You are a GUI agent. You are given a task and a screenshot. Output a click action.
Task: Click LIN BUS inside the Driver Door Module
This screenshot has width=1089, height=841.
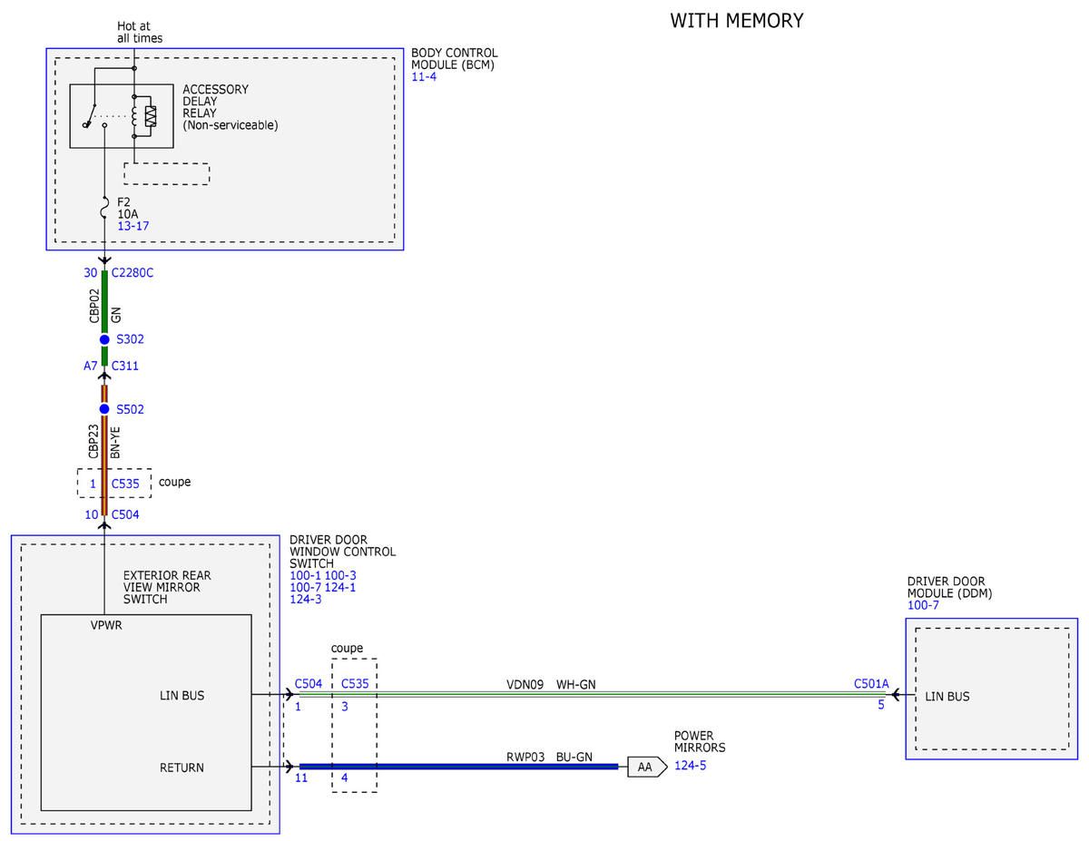click(x=947, y=697)
